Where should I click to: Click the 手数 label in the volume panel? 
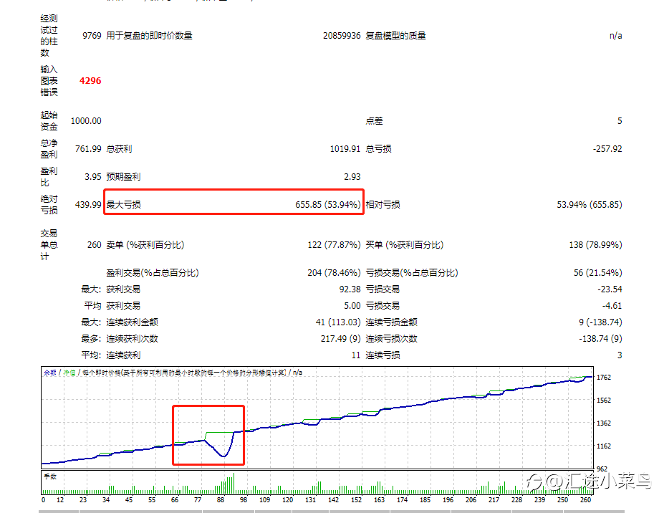point(50,477)
